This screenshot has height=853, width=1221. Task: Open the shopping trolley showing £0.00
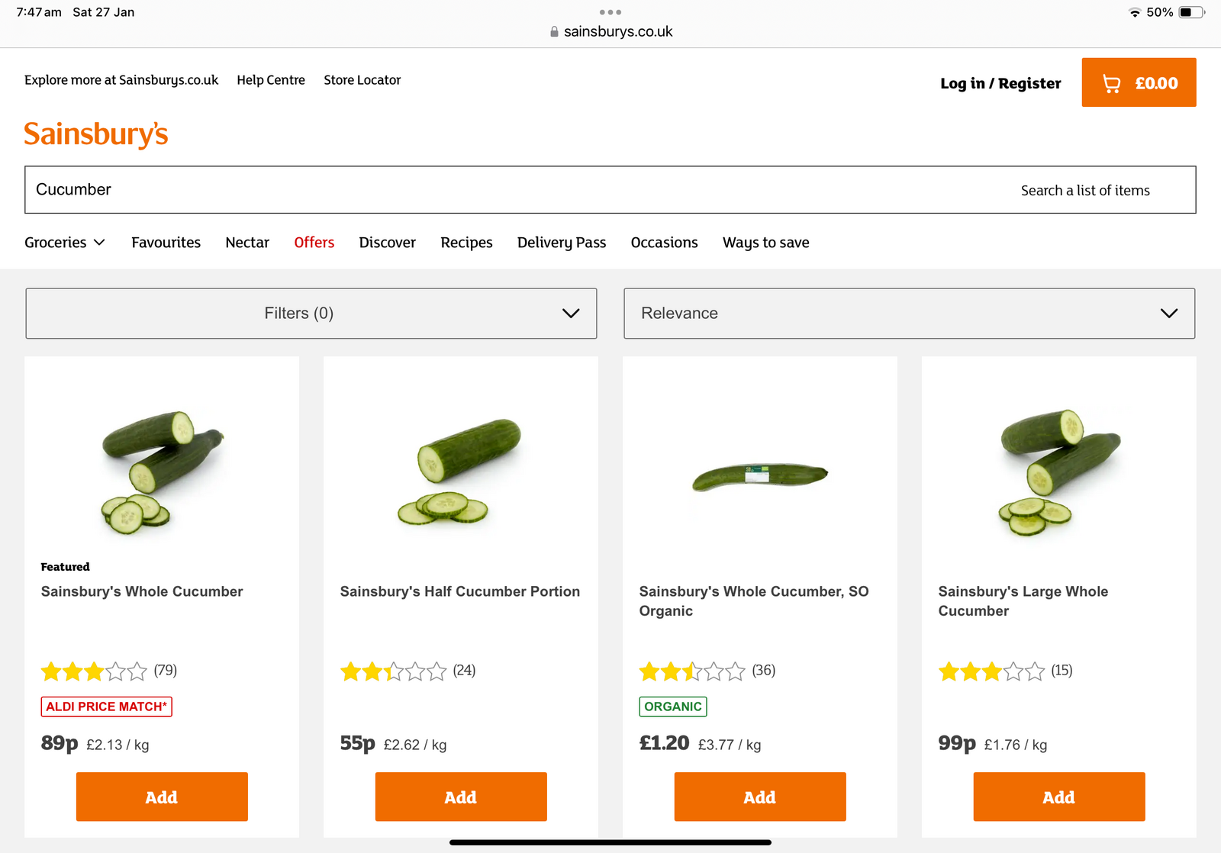pos(1139,82)
